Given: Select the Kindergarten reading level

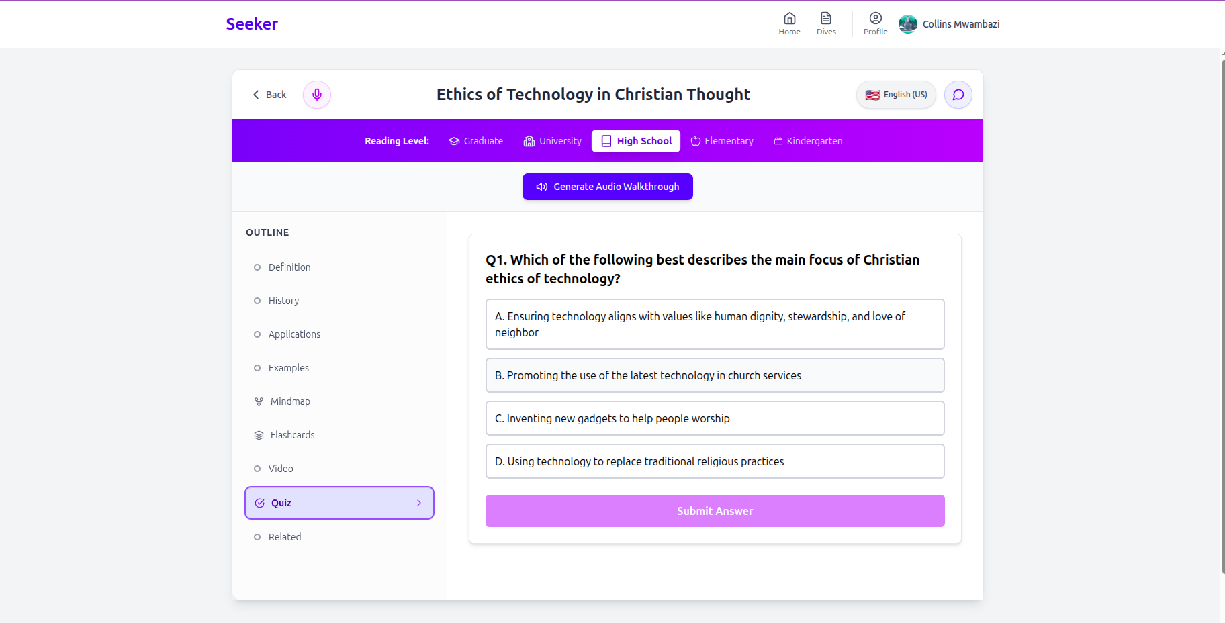Looking at the screenshot, I should tap(808, 141).
